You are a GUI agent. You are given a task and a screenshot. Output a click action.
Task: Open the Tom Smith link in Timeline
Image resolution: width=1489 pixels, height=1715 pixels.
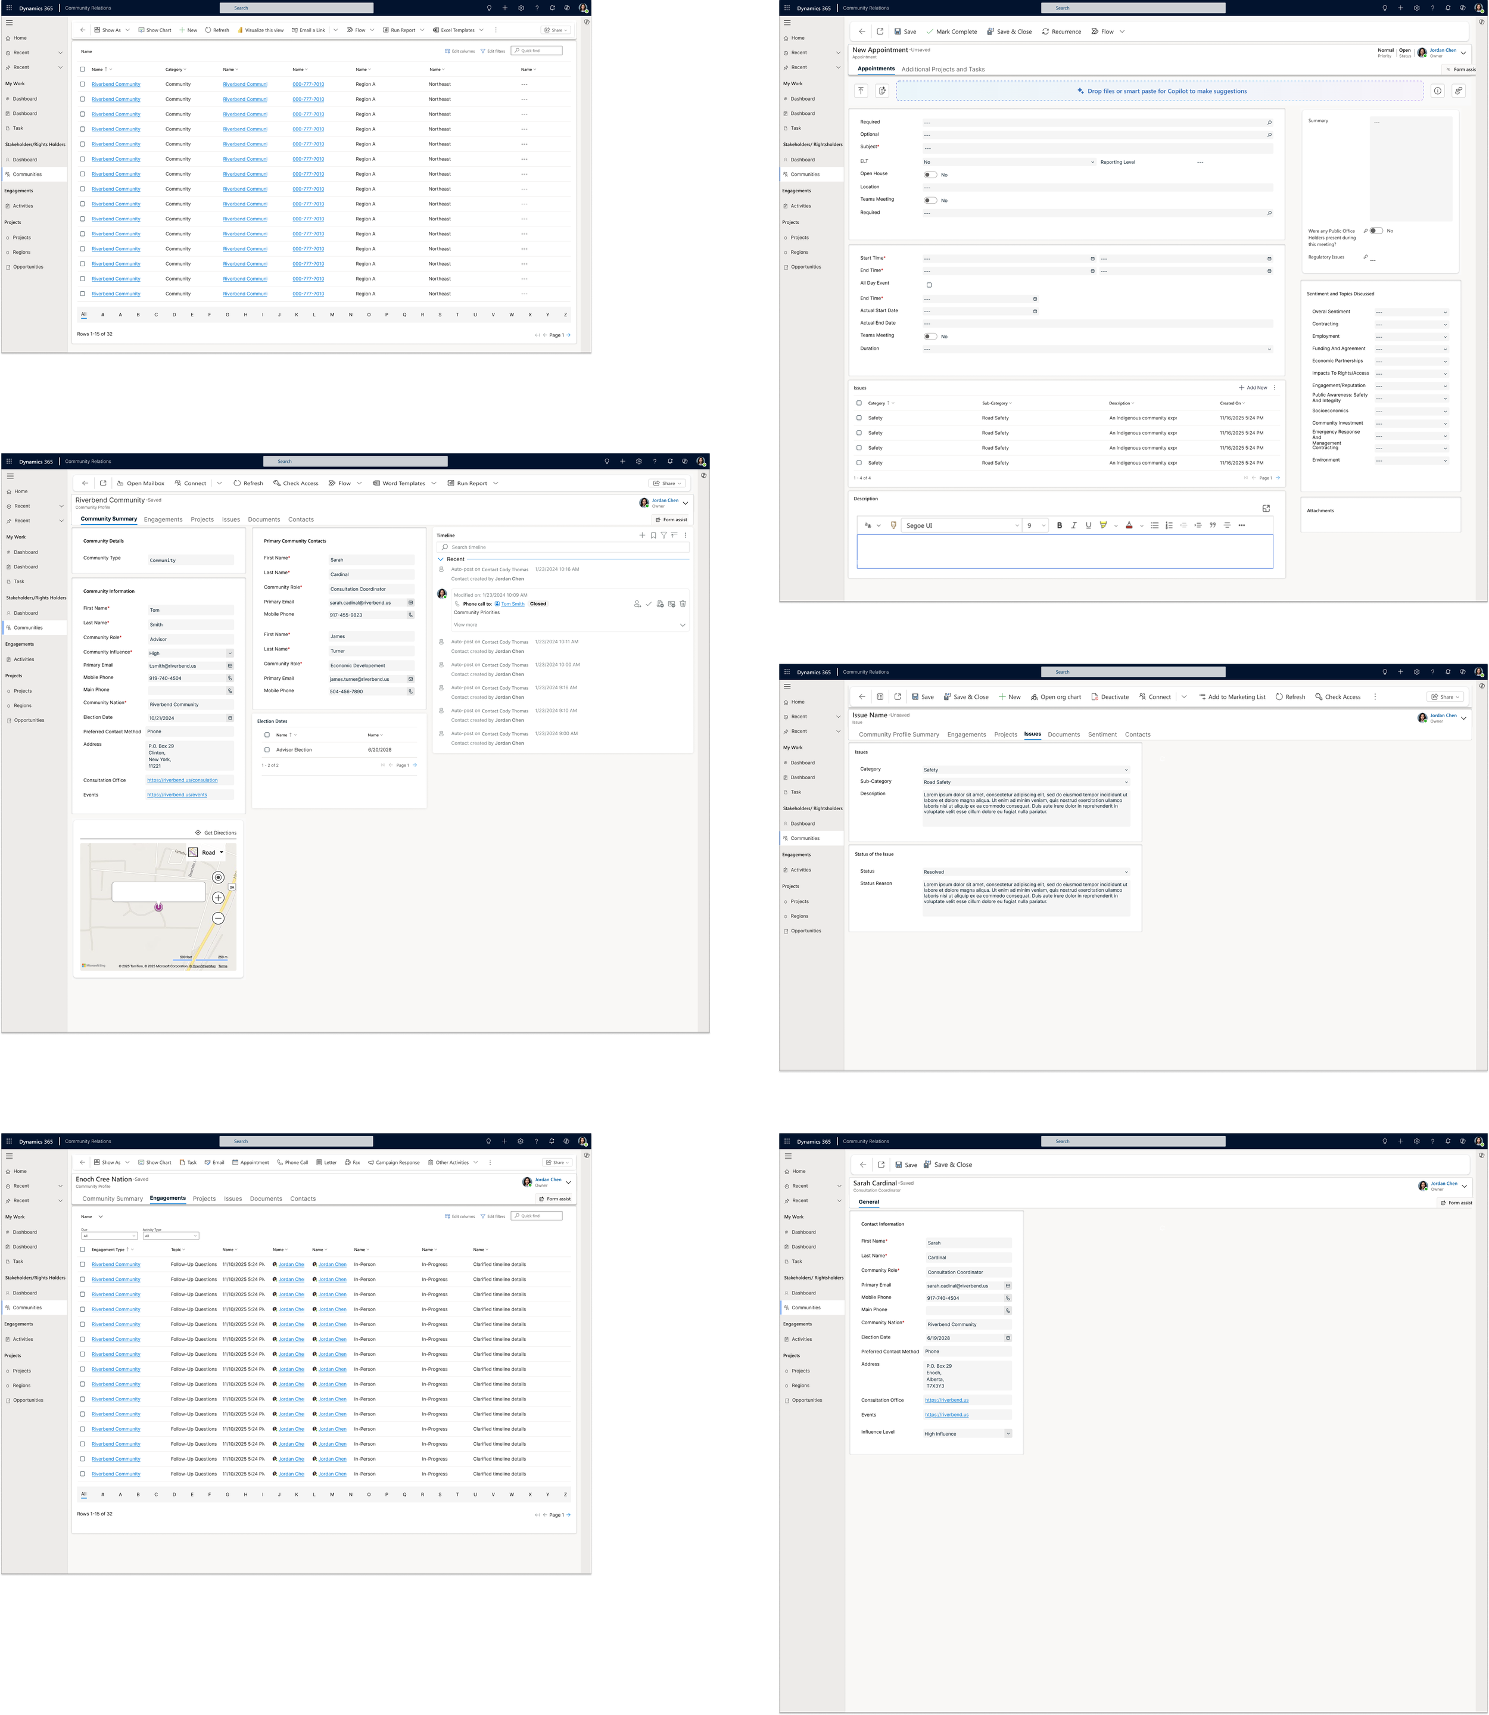[x=513, y=604]
